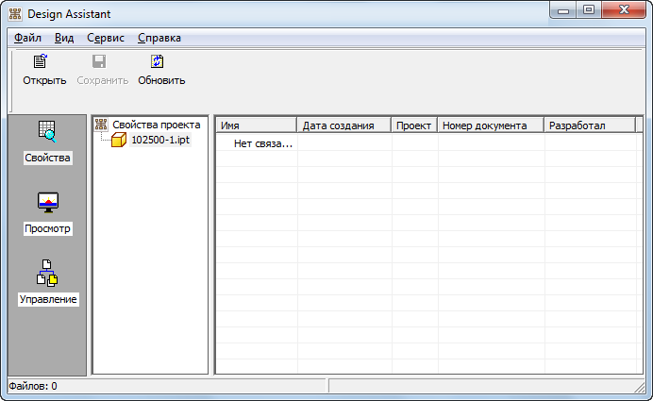The width and height of the screenshot is (653, 401).
Task: Sort by the Проект column header
Action: pos(414,125)
